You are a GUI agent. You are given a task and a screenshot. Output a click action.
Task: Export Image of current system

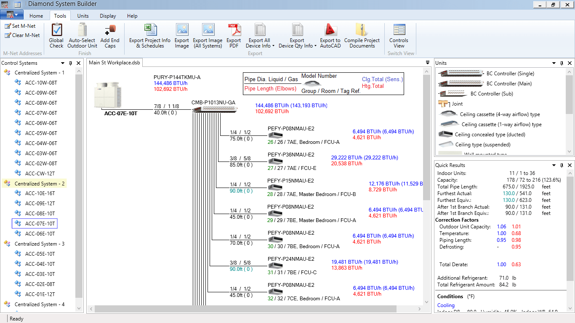pos(182,36)
